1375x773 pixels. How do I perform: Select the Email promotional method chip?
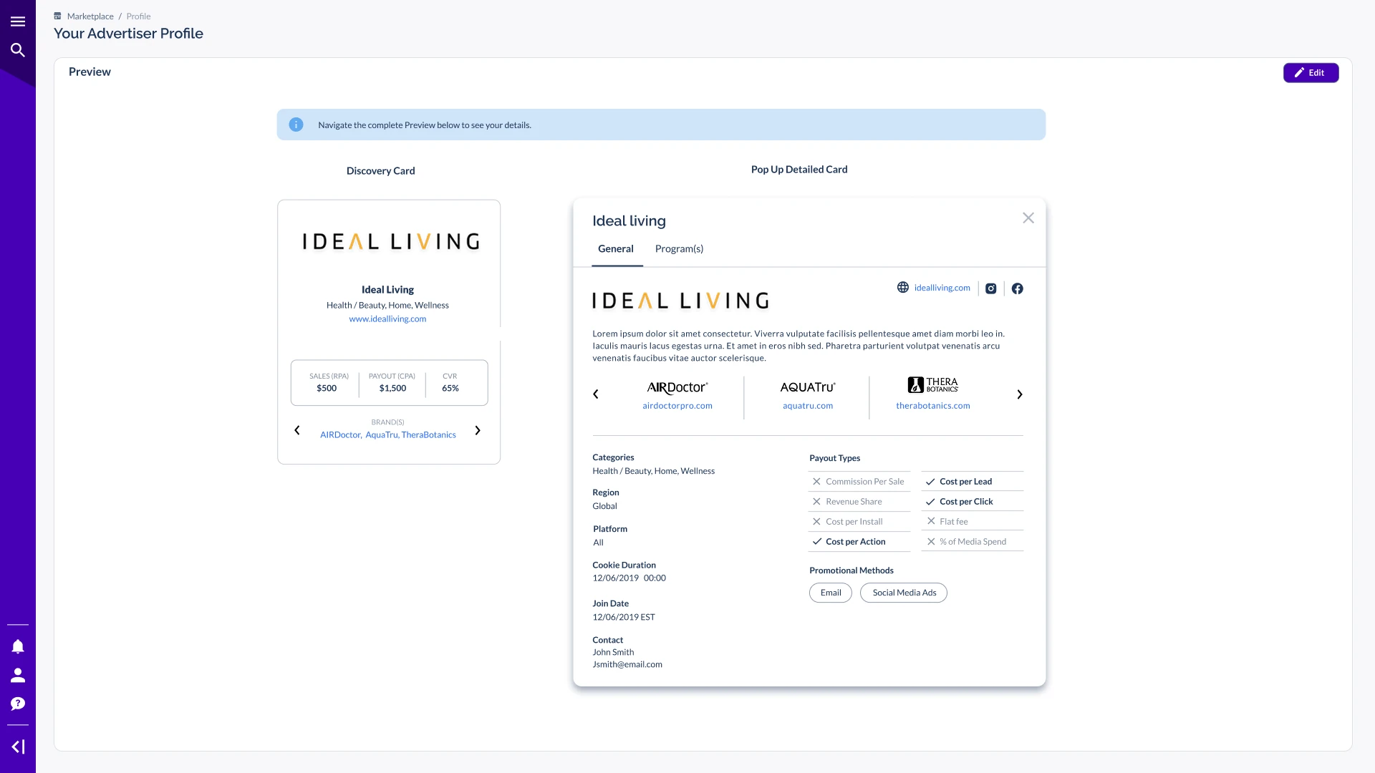(831, 593)
